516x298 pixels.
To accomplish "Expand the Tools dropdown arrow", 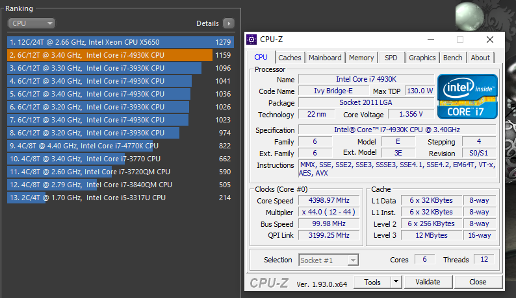I will coord(395,282).
